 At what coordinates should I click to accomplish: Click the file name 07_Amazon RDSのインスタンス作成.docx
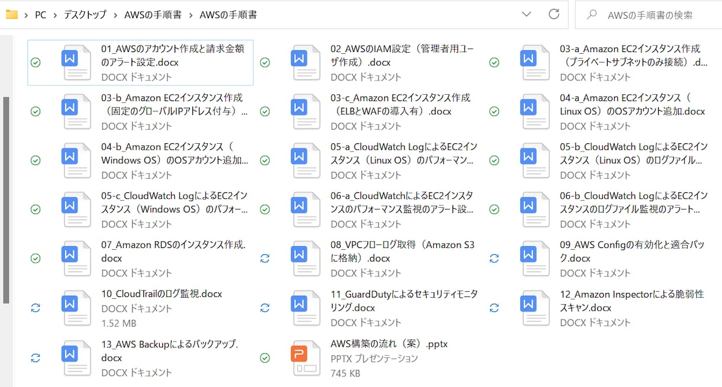(173, 251)
